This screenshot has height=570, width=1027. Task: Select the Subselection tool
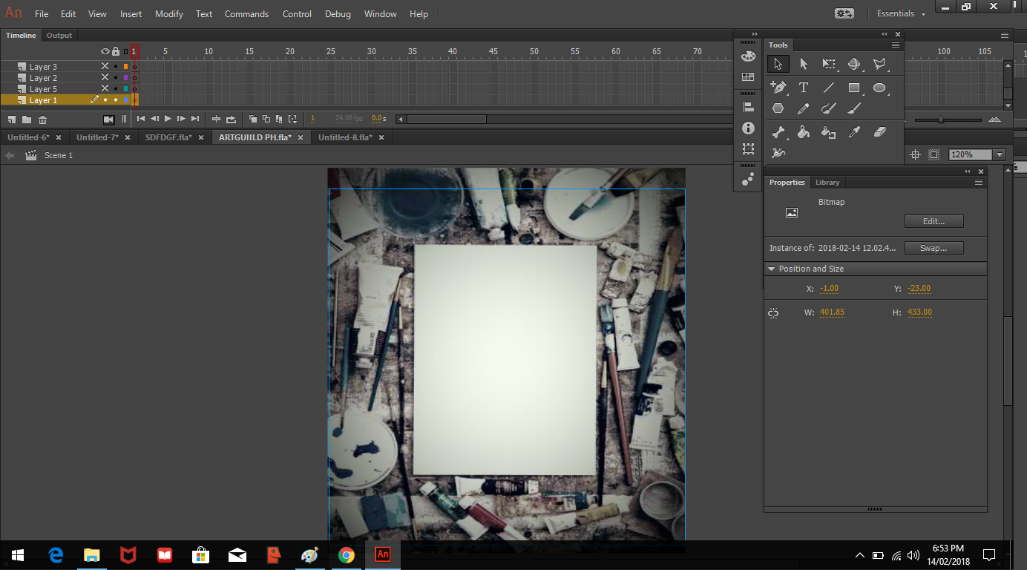[803, 65]
